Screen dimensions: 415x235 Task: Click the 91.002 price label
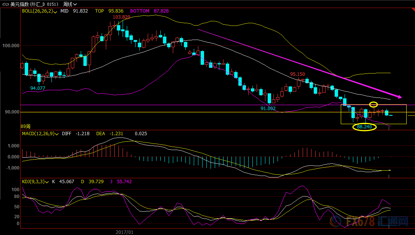(268, 108)
